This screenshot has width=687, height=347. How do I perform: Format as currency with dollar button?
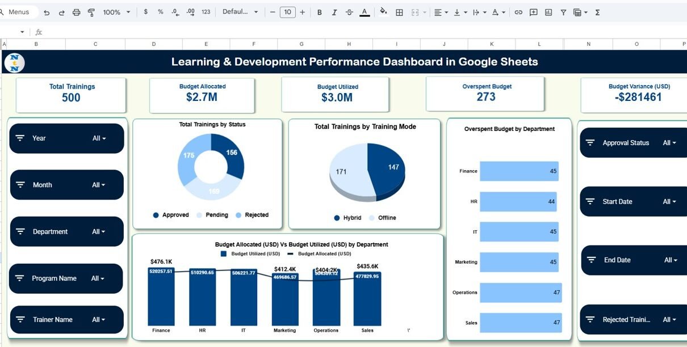coord(146,12)
